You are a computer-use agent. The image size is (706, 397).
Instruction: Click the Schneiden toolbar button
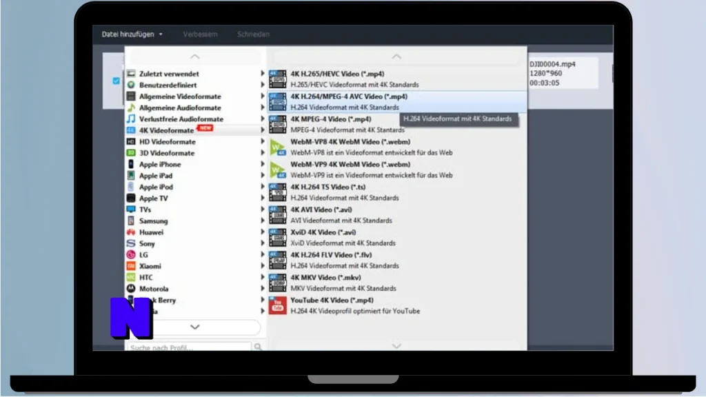(x=254, y=34)
